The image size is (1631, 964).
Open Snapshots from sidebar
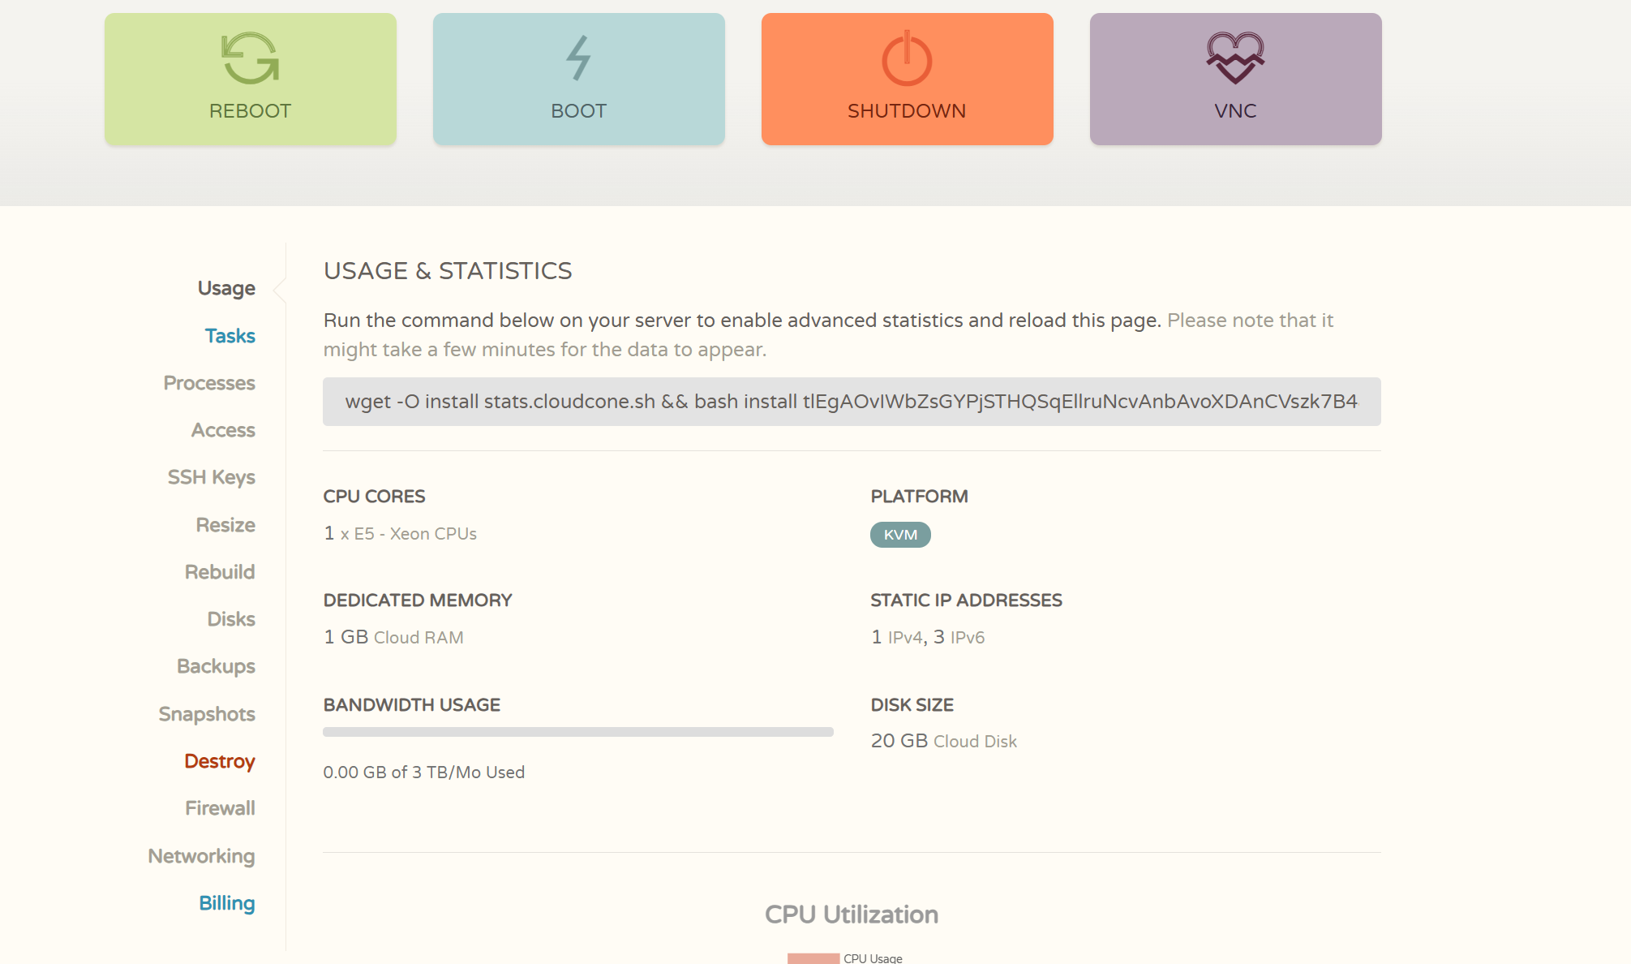207,714
